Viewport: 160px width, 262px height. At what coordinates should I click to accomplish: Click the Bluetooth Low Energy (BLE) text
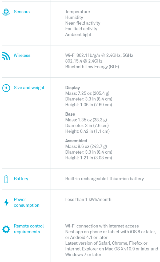coord(92,67)
